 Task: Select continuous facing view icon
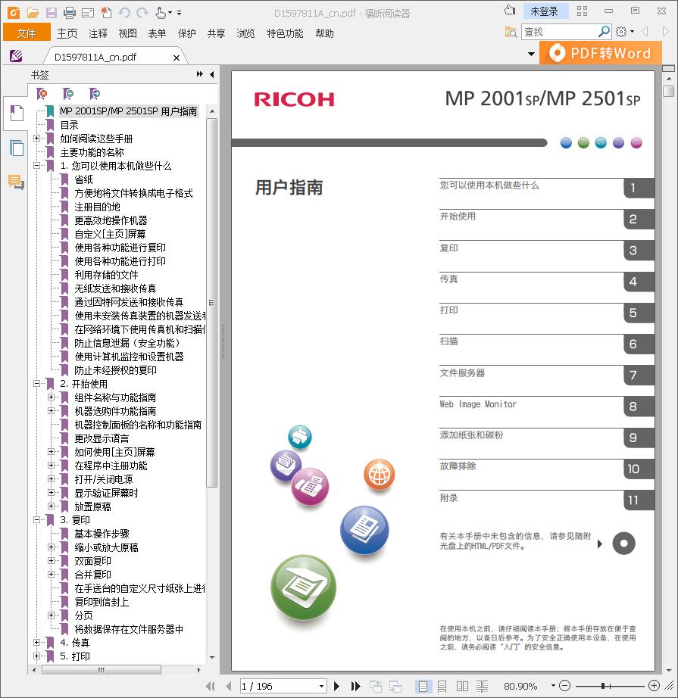(482, 686)
